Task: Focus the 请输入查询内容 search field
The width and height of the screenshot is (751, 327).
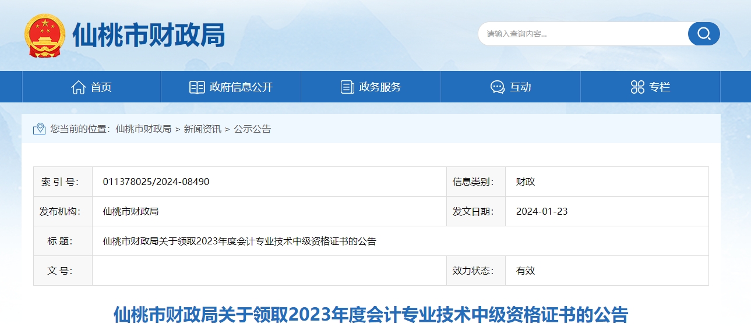Action: click(583, 34)
